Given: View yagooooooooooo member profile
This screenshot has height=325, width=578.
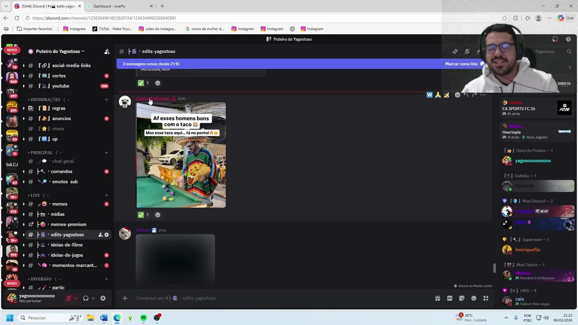Looking at the screenshot, I should point(537,161).
